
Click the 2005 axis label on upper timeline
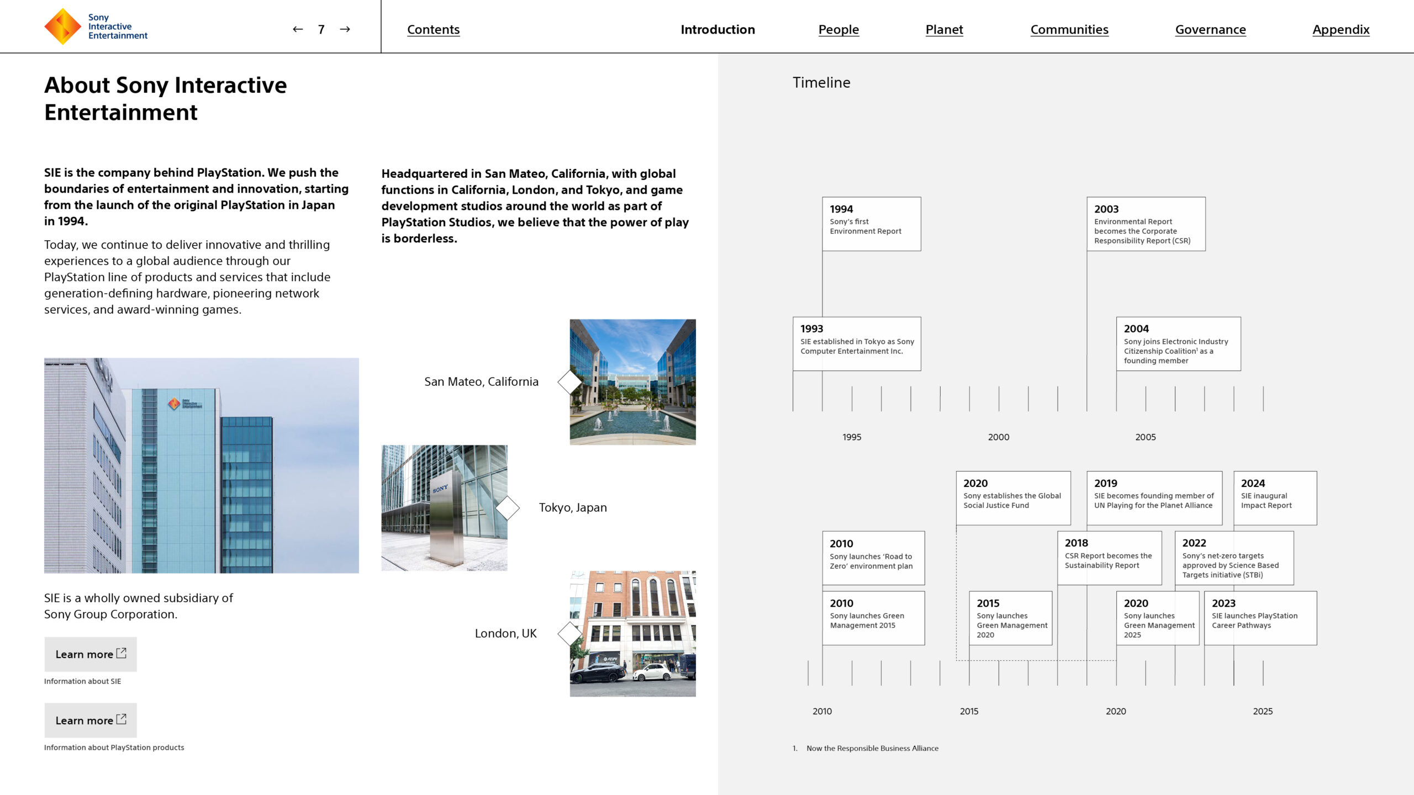pos(1146,437)
